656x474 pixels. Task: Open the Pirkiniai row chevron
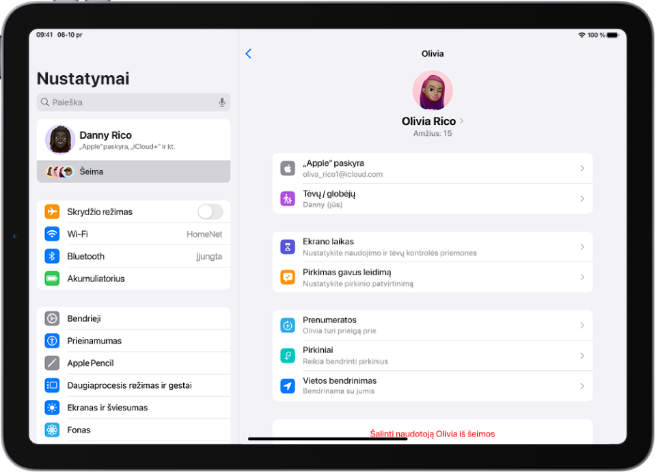tap(582, 356)
